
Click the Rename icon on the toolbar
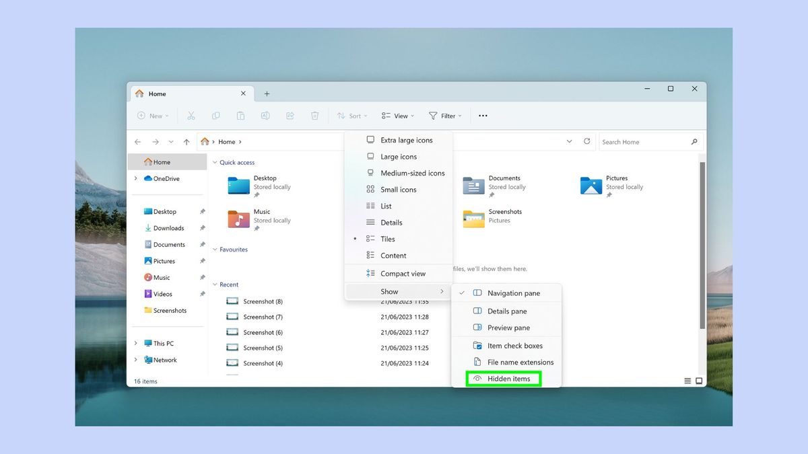265,116
